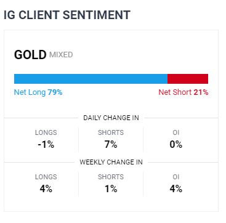This screenshot has width=226, height=223.
Task: Click the daily OI column label
Action: (x=176, y=132)
